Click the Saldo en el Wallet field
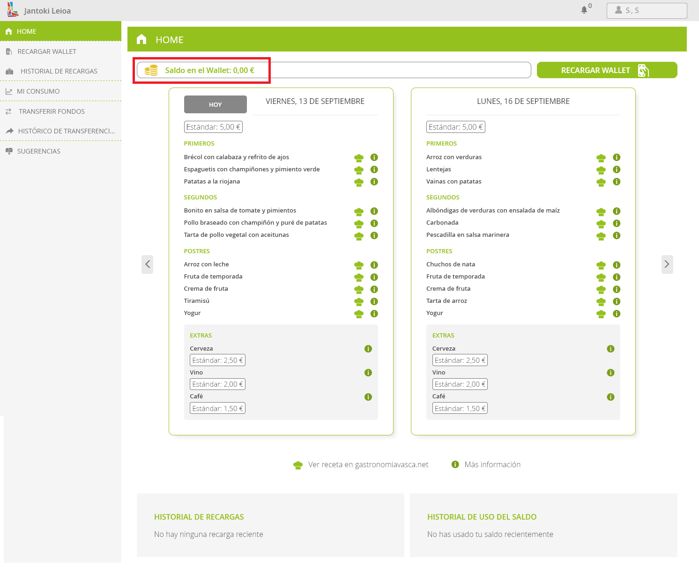699x573 pixels. [334, 70]
